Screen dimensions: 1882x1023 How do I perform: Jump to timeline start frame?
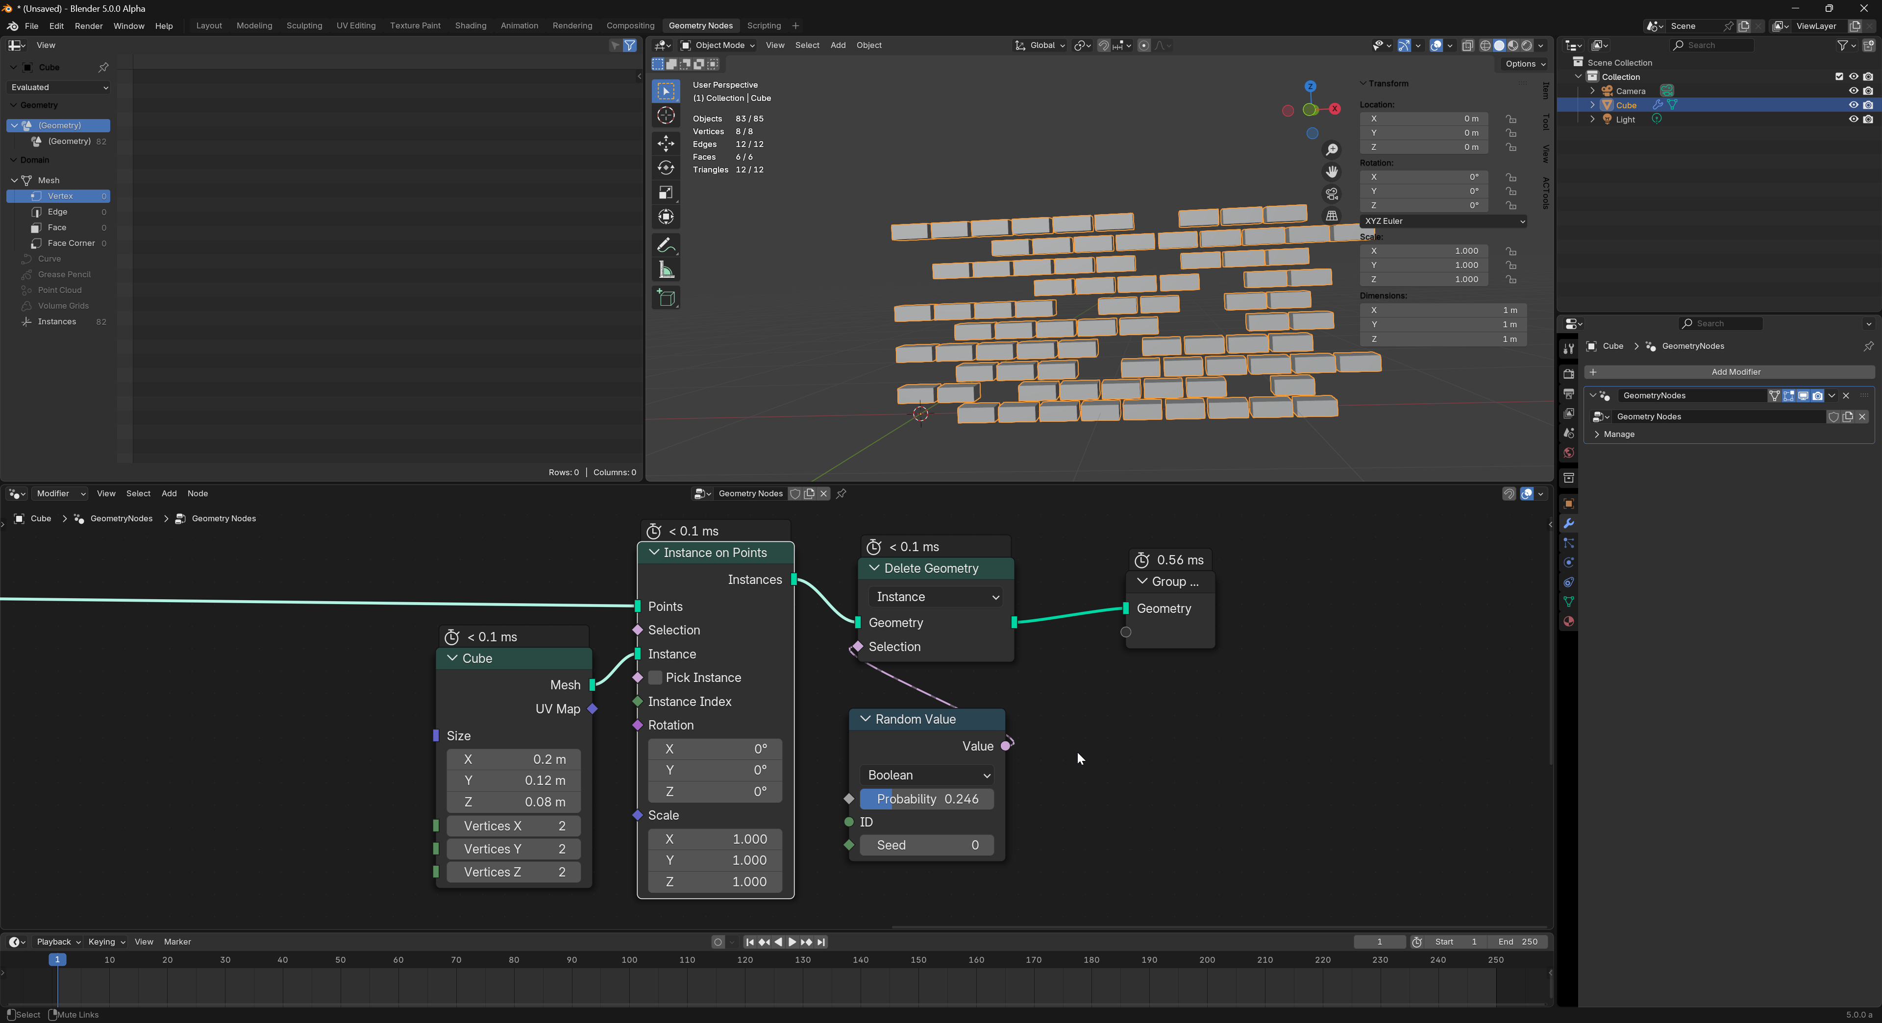749,942
